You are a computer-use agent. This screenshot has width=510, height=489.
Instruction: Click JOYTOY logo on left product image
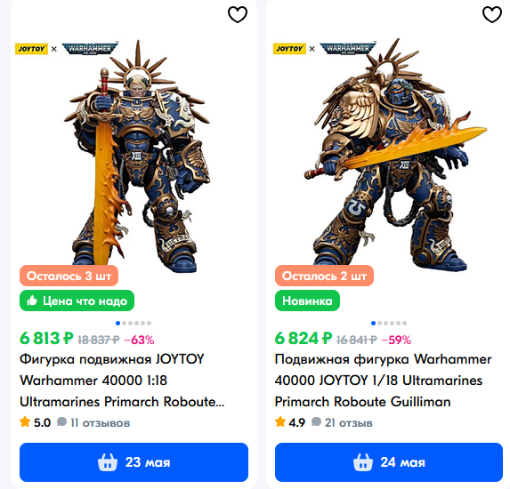pos(31,49)
